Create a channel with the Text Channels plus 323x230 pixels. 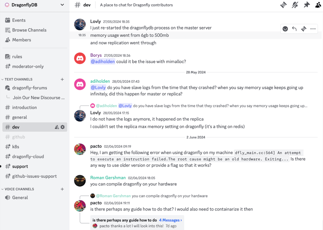pos(62,79)
